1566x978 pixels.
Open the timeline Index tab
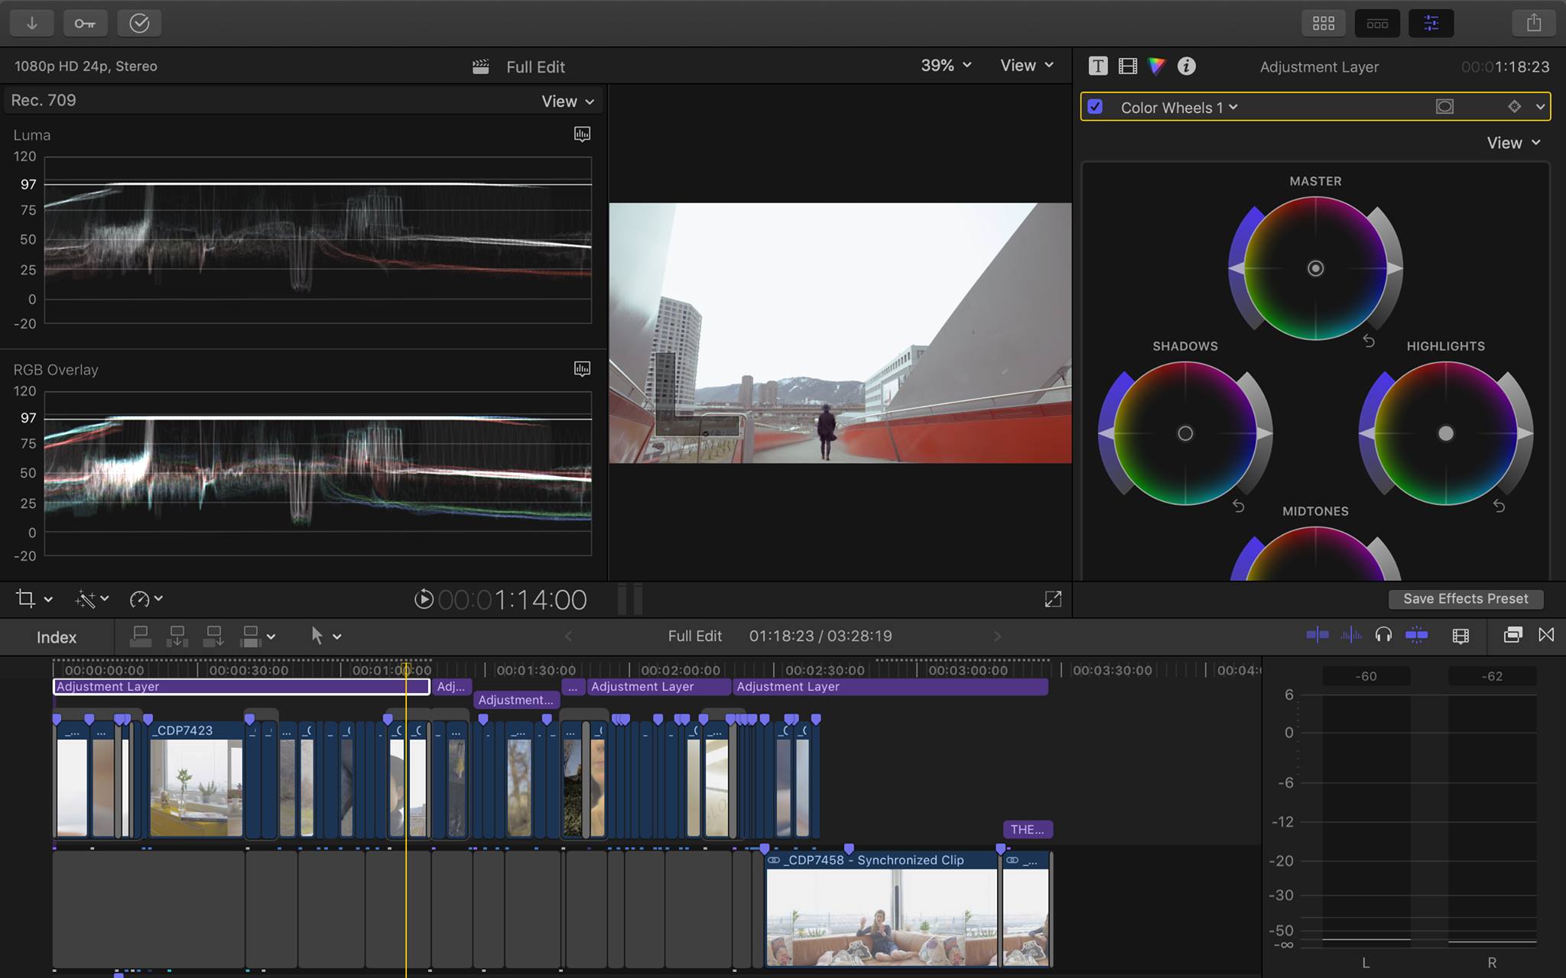[x=57, y=637]
